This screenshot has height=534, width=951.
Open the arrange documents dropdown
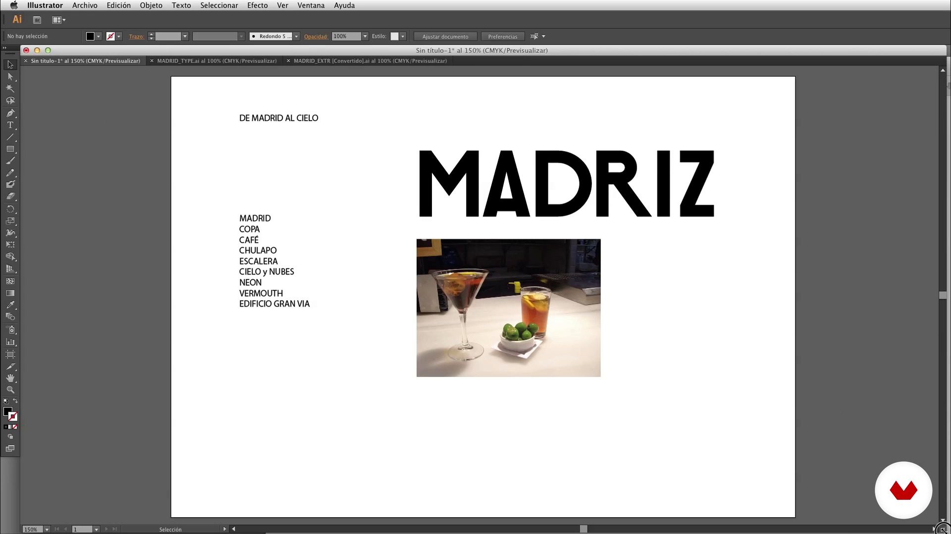pyautogui.click(x=59, y=20)
